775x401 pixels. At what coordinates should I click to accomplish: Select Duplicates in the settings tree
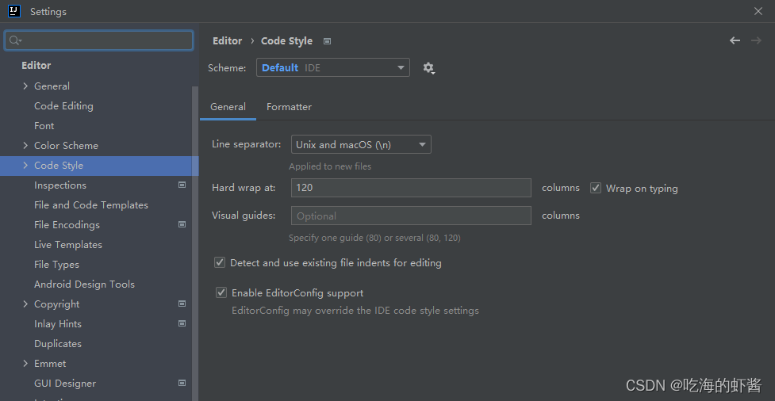coord(58,343)
